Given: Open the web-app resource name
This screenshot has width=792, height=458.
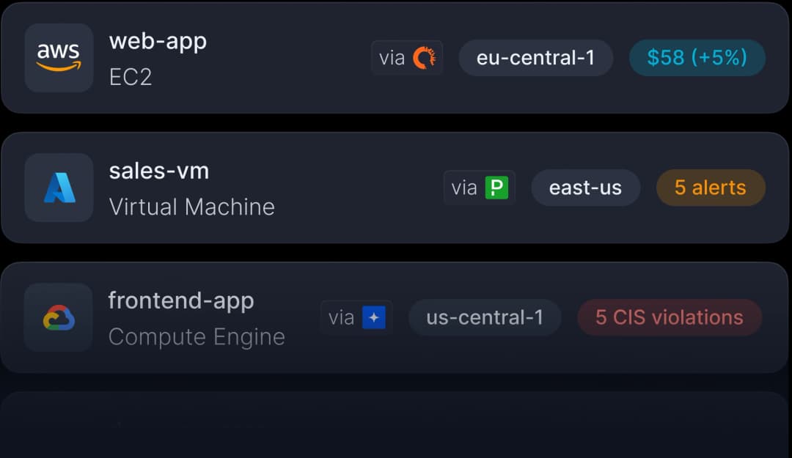Looking at the screenshot, I should point(158,42).
